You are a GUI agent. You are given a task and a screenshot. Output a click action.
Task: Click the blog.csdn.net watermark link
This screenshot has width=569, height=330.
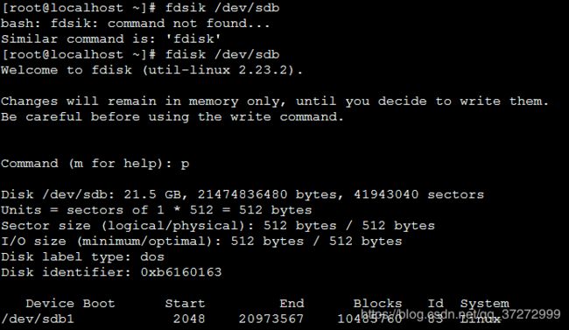[x=460, y=313]
